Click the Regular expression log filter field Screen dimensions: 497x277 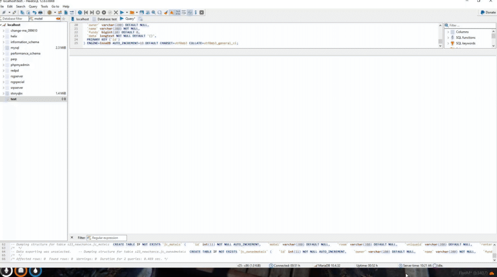(x=106, y=238)
